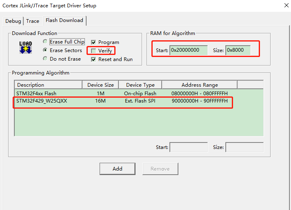Image resolution: width=291 pixels, height=210 pixels.
Task: Switch to the Debug tab
Action: (x=13, y=21)
